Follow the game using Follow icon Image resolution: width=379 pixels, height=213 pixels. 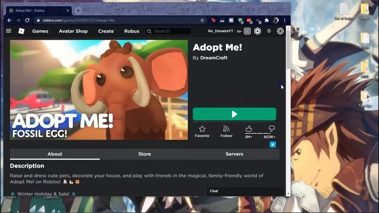point(226,129)
